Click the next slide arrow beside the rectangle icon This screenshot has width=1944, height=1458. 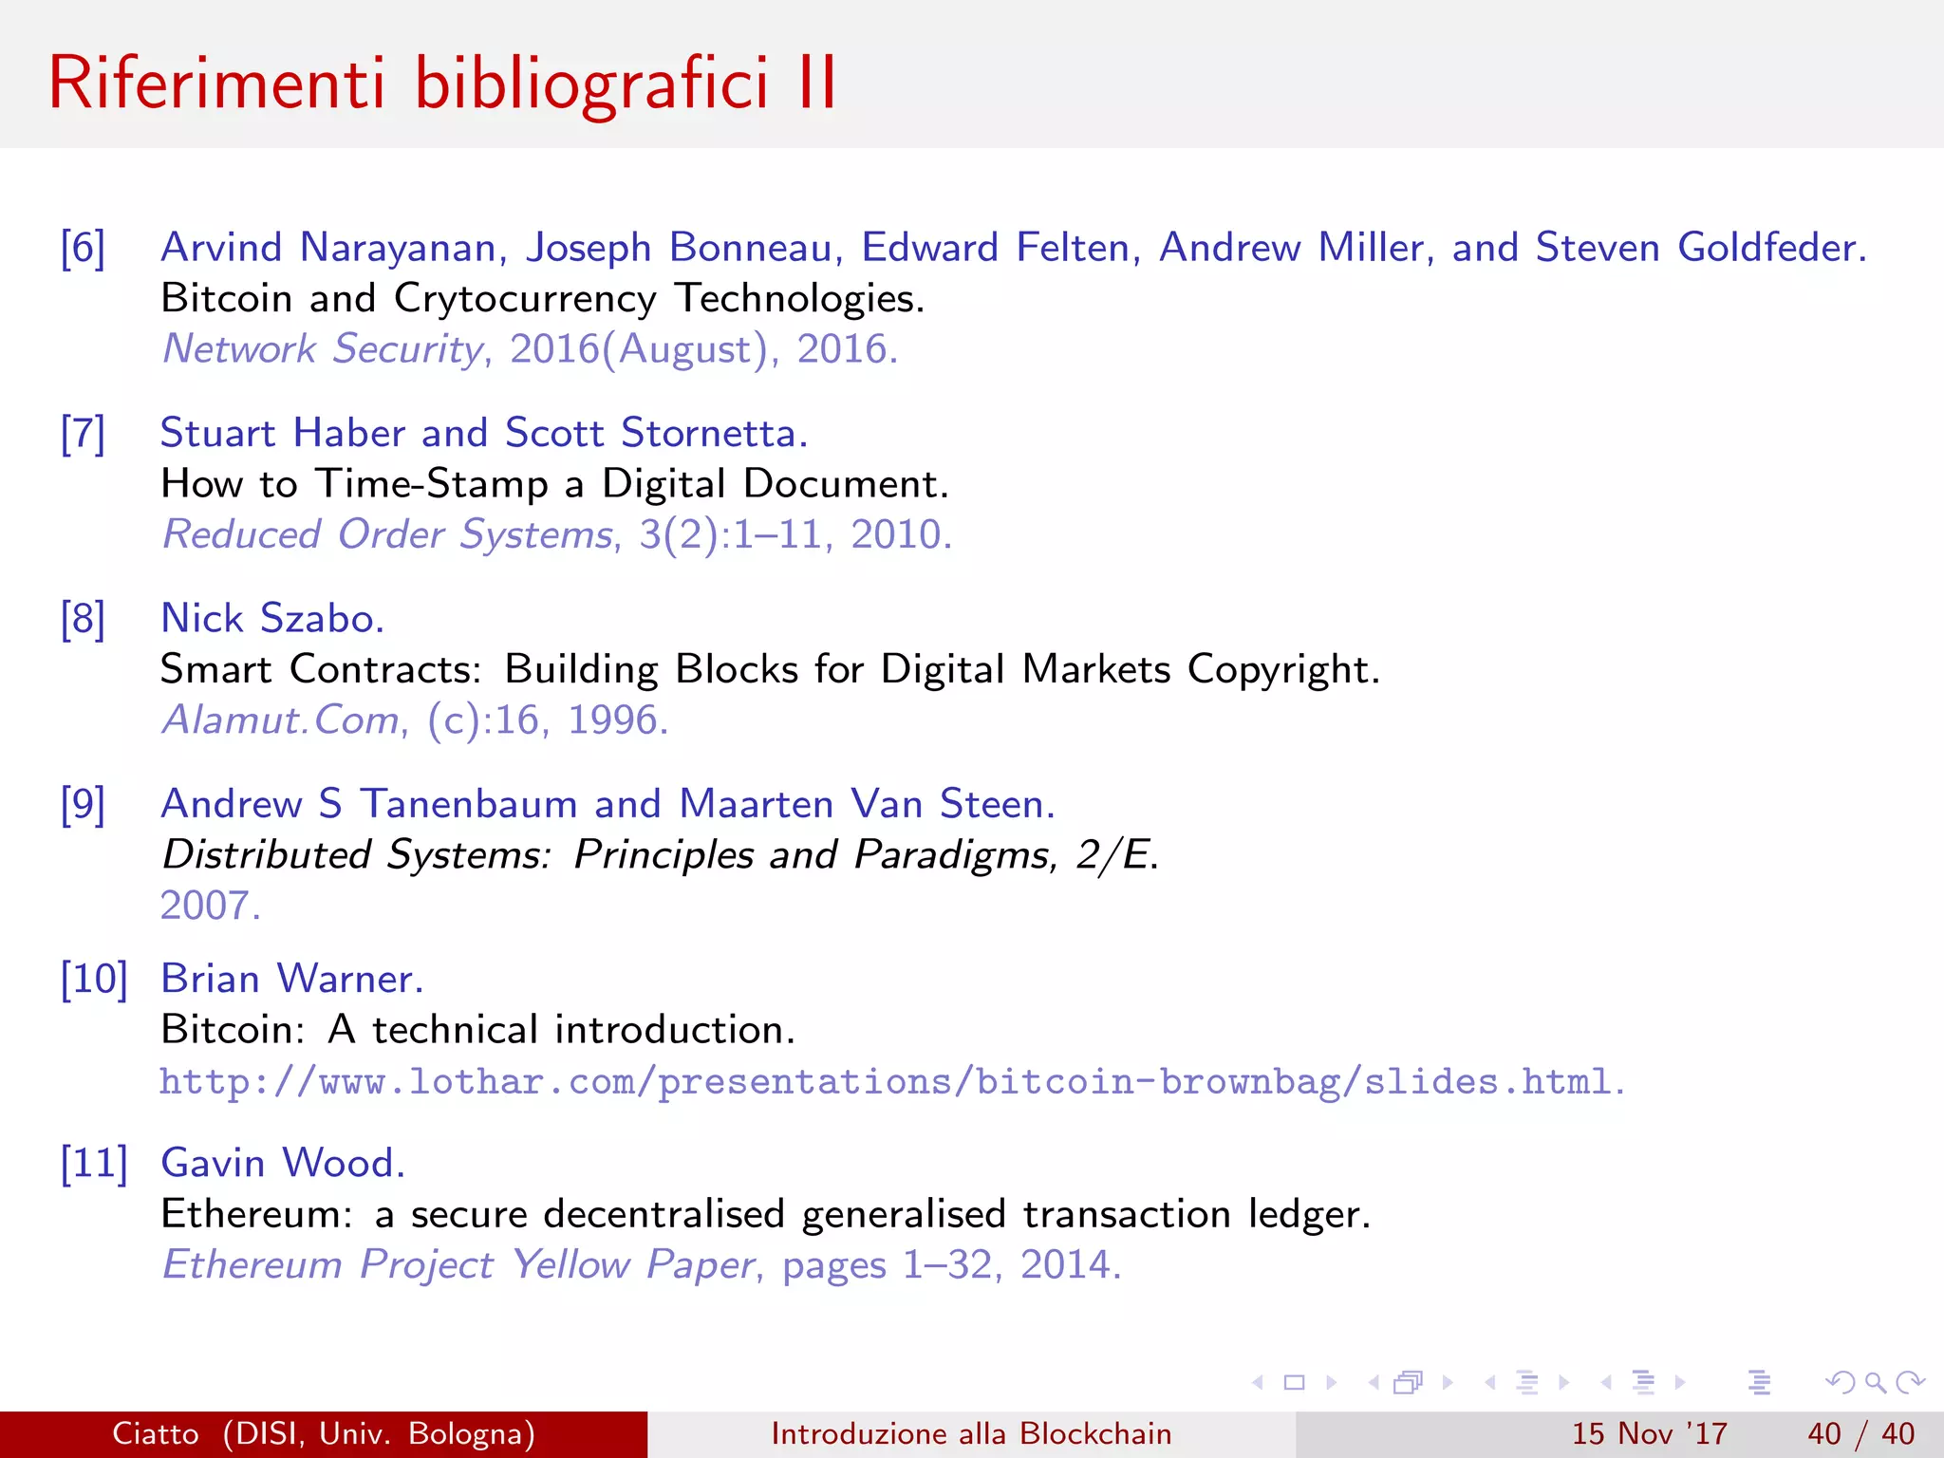point(1332,1383)
